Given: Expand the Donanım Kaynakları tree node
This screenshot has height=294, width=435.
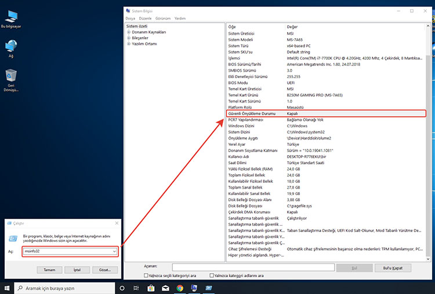Looking at the screenshot, I should coord(129,32).
